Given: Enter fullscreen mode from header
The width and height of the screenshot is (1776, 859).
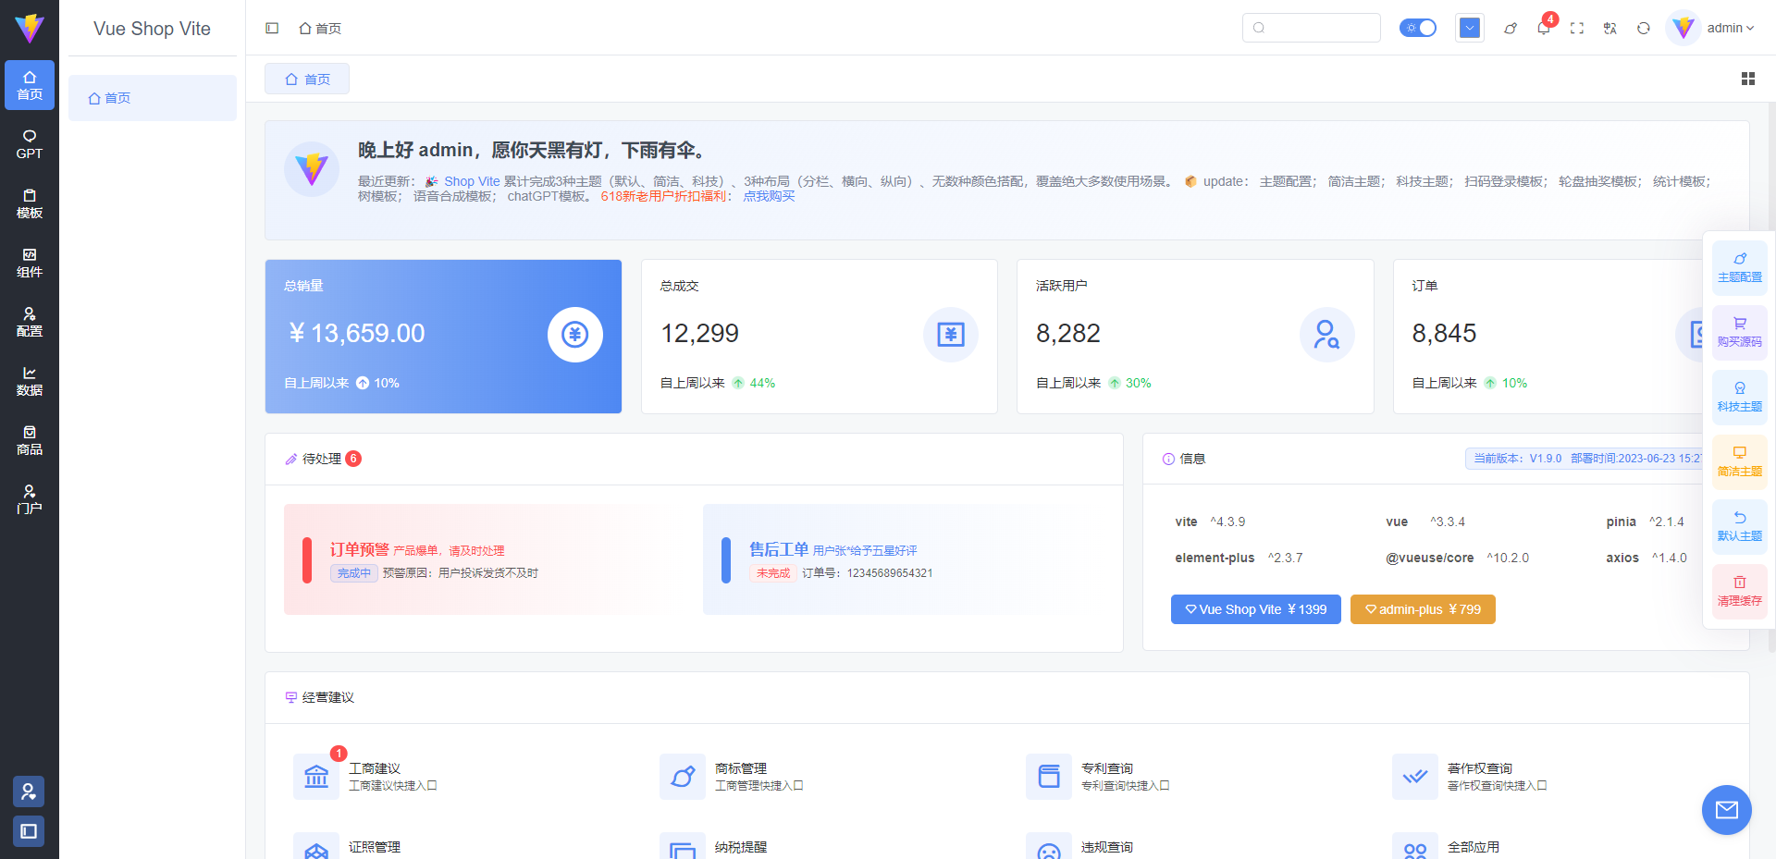Looking at the screenshot, I should point(1577,29).
